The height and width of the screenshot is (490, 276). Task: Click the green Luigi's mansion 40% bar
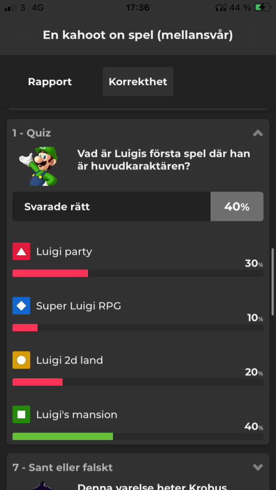(x=62, y=436)
